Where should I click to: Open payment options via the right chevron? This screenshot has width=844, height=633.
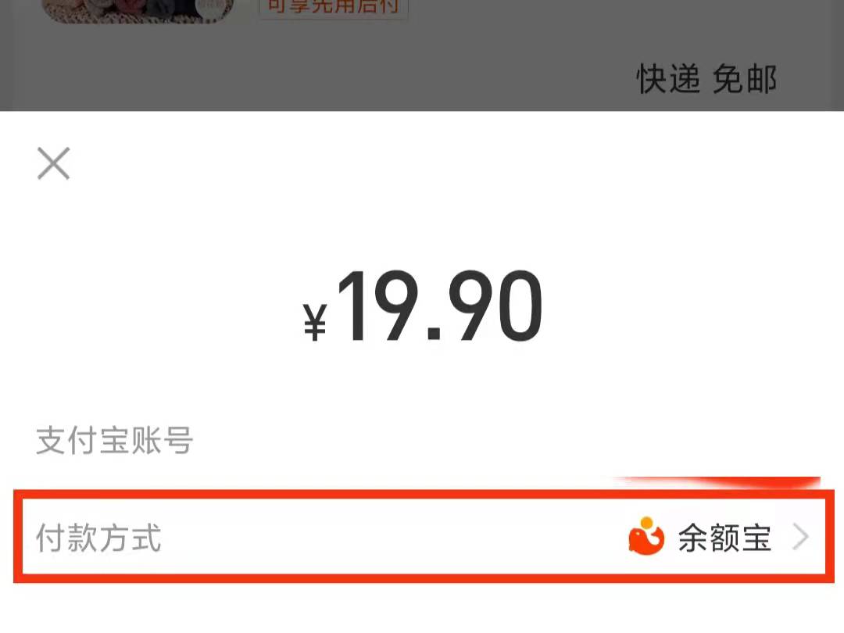[x=800, y=537]
